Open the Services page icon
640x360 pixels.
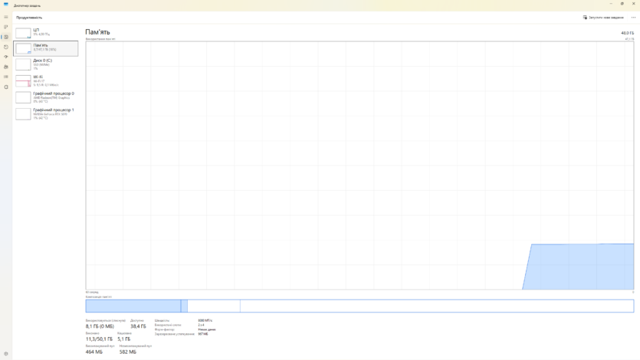pyautogui.click(x=6, y=87)
